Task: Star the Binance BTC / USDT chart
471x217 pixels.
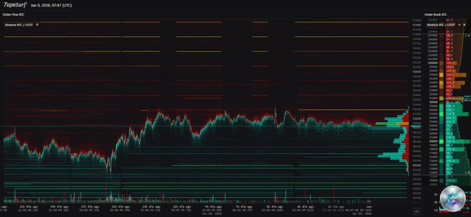Action: (37, 24)
